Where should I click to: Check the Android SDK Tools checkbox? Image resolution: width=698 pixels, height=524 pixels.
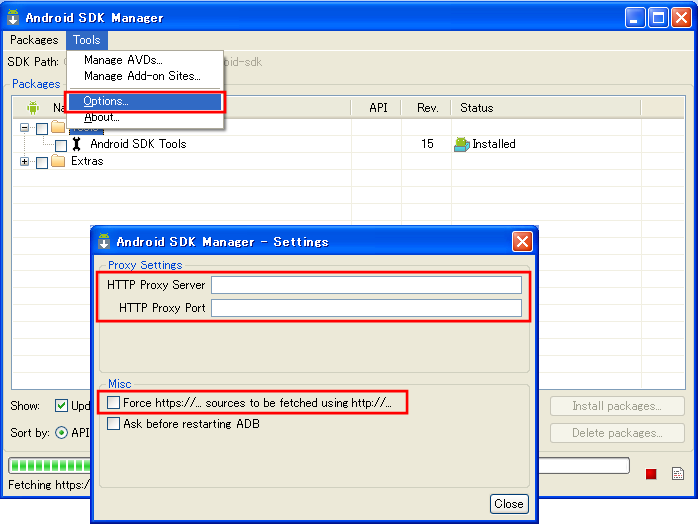click(x=61, y=145)
